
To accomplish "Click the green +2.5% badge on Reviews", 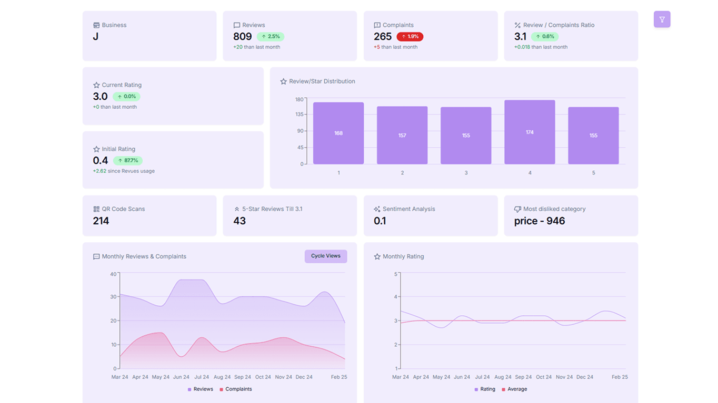I will coord(271,36).
